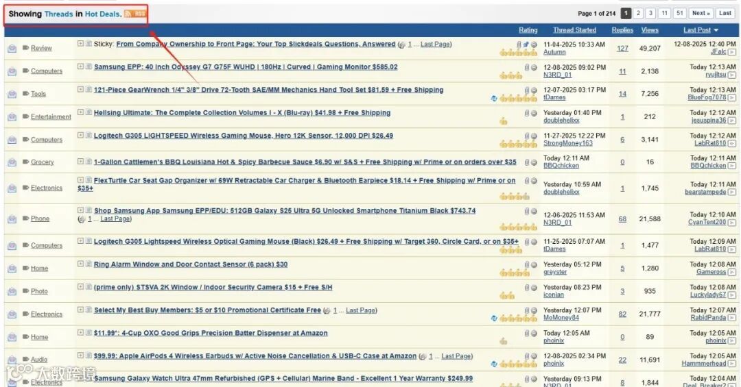Click the multi-page icon after the Sticky thread title
The image size is (741, 387).
(401, 45)
